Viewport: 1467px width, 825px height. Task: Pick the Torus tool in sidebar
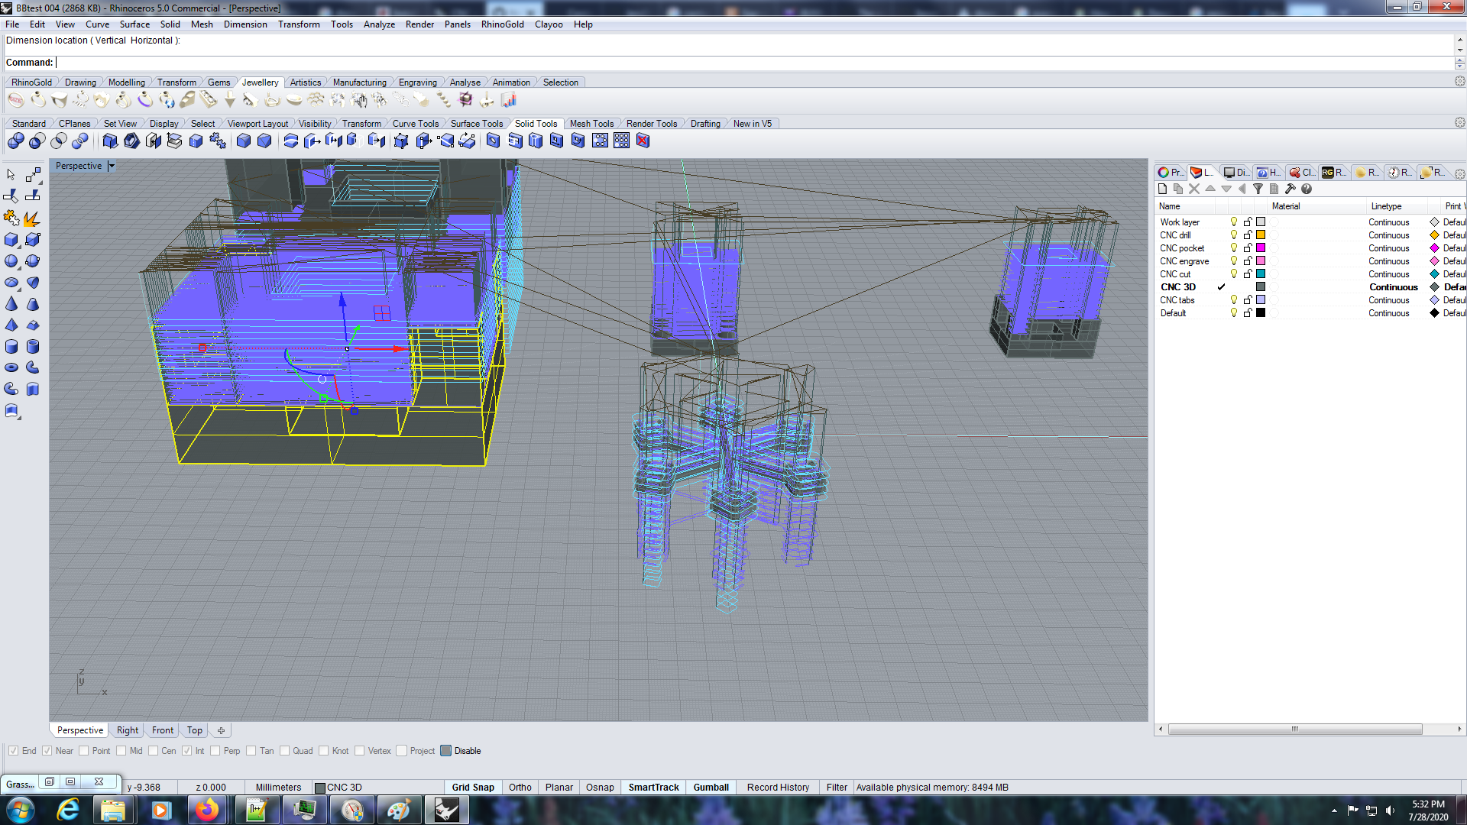pos(11,368)
